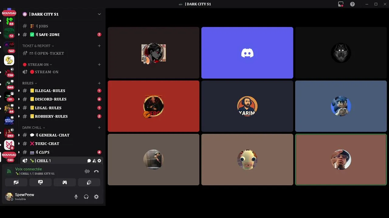Switch to server with 111 badge

click(9, 97)
